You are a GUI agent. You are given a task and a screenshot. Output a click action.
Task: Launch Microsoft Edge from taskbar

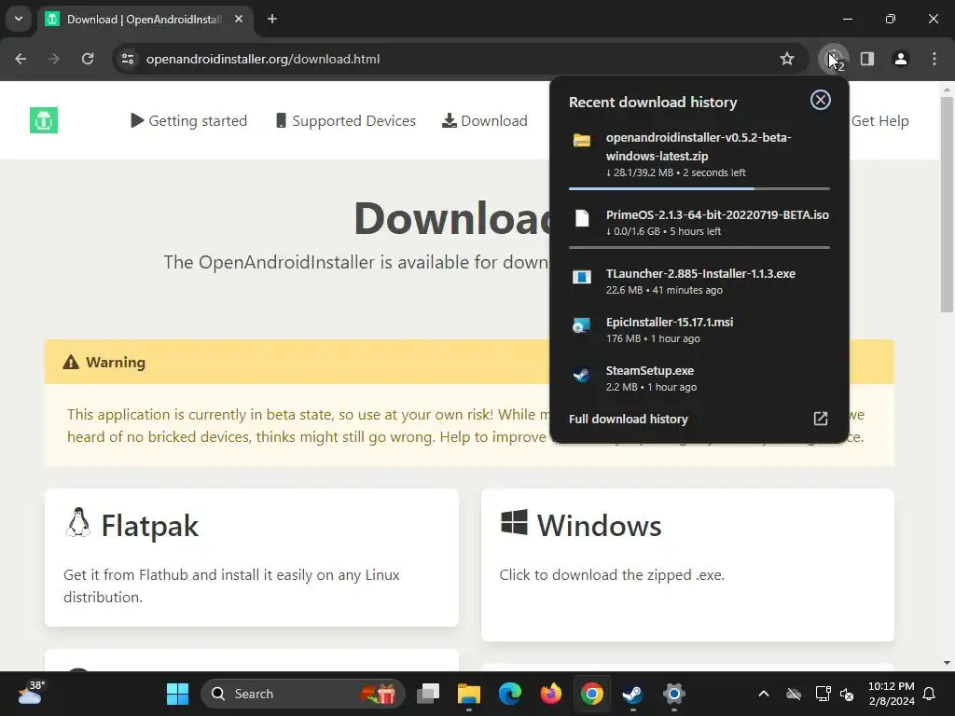pos(510,694)
